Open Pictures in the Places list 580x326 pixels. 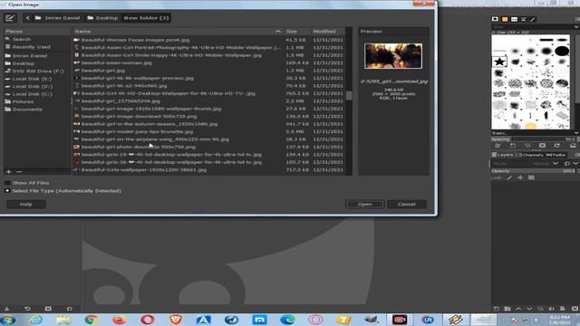coord(23,101)
